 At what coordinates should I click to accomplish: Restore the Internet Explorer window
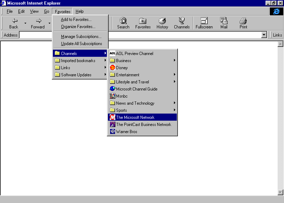click(x=274, y=3)
